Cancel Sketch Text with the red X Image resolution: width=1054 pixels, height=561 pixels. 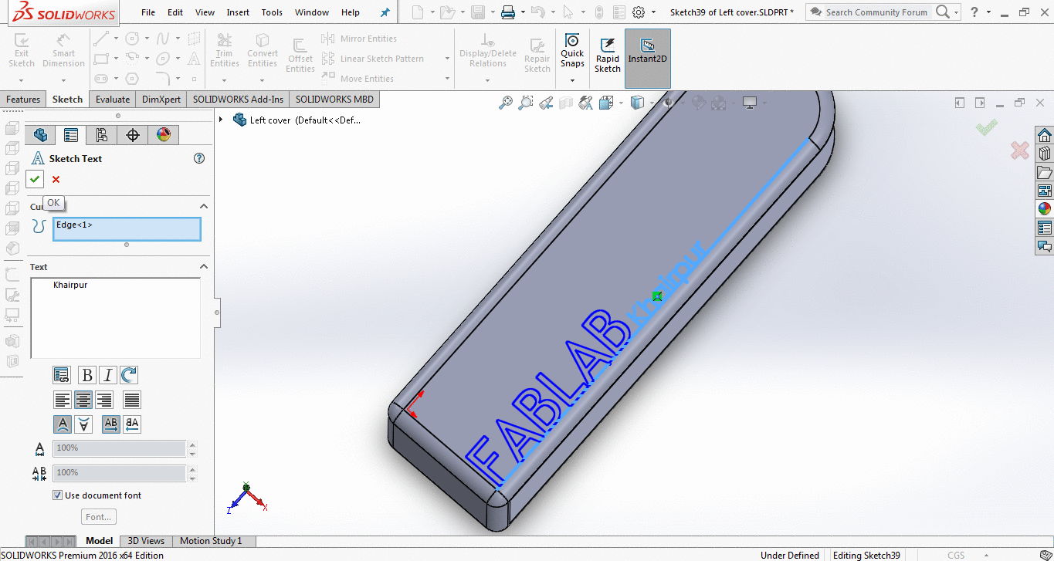pyautogui.click(x=56, y=179)
